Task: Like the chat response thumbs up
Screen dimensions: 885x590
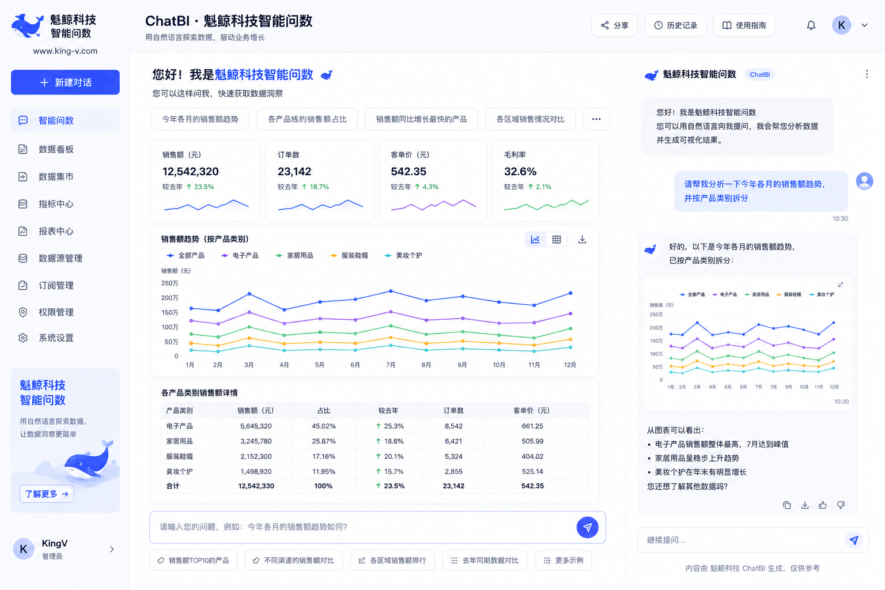Action: 823,505
